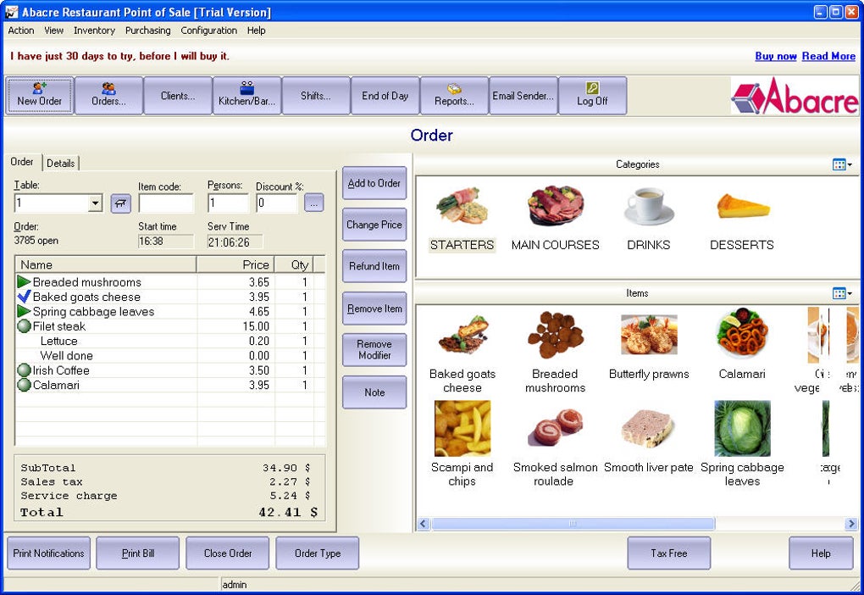The height and width of the screenshot is (595, 864).
Task: Click the Remove Item button
Action: tap(374, 309)
